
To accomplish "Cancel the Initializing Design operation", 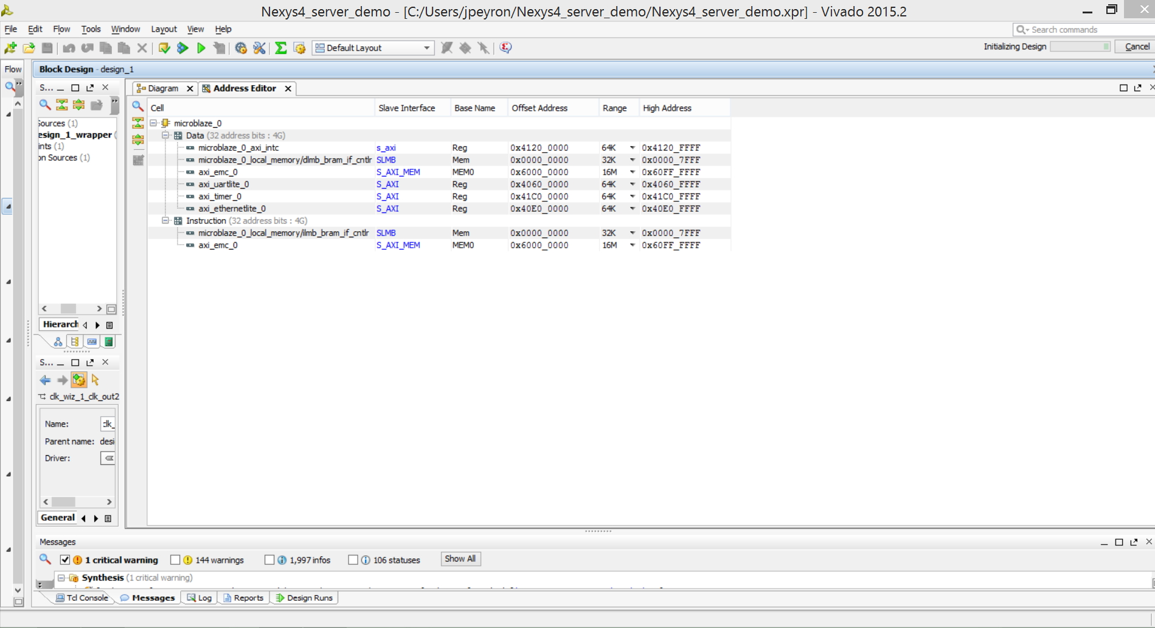I will click(1136, 47).
